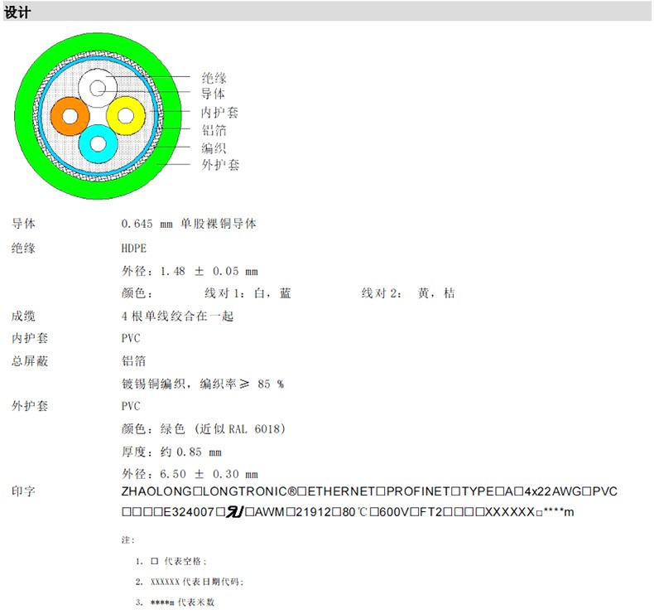Click the 铝箔 diagram label
Image resolution: width=654 pixels, height=614 pixels.
pos(214,130)
